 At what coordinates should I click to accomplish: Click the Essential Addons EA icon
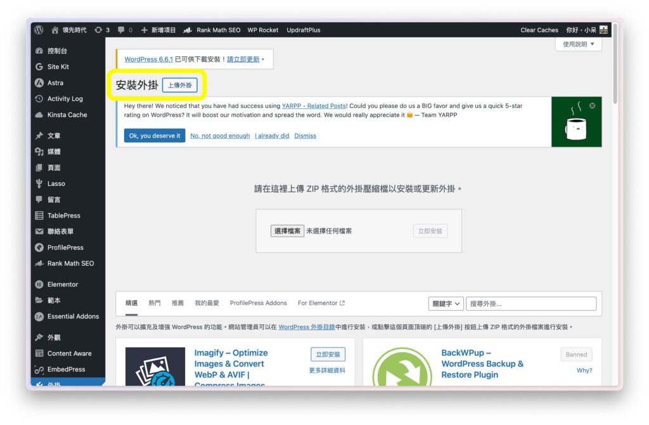coord(39,317)
